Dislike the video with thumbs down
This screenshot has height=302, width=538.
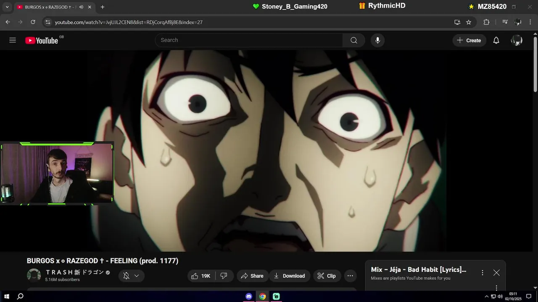[224, 276]
